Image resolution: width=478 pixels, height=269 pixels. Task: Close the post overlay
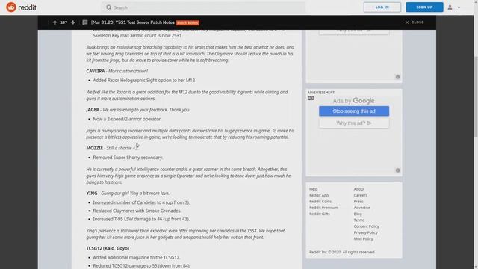(x=415, y=22)
